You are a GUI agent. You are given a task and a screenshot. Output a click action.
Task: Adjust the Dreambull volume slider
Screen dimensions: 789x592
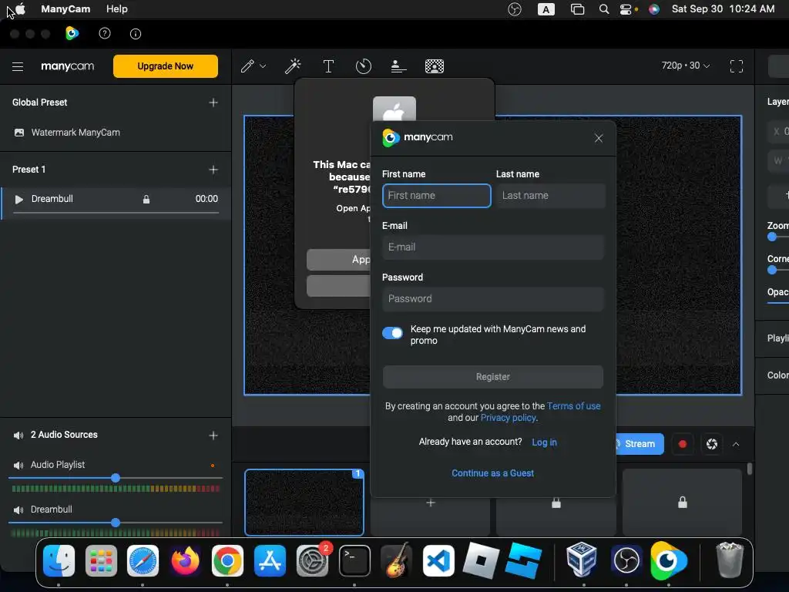point(116,523)
